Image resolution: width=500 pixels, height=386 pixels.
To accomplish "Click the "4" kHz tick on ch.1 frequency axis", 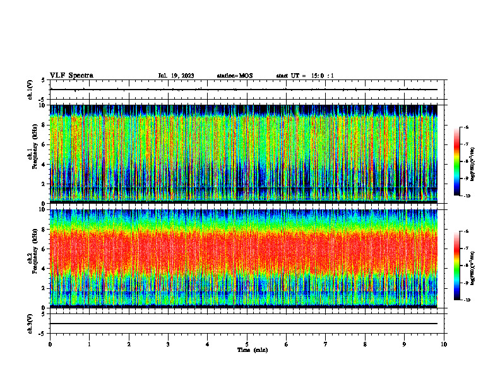I will (x=44, y=165).
